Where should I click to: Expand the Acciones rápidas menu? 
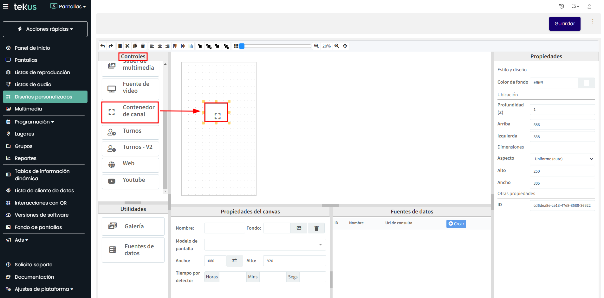pos(45,29)
